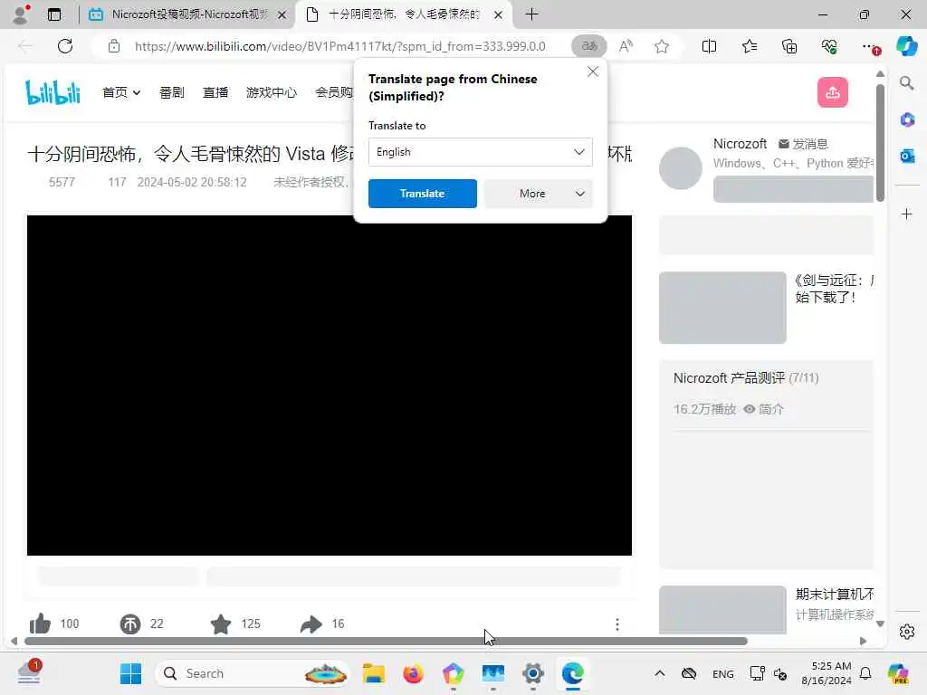Image resolution: width=927 pixels, height=695 pixels.
Task: Open the Microsoft 365 sidebar icon
Action: (x=906, y=120)
